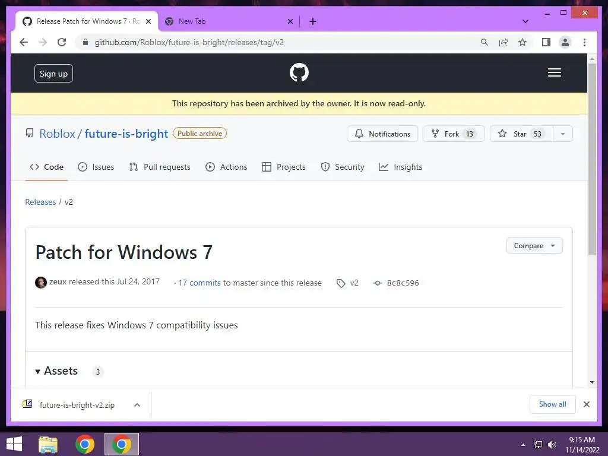
Task: Open the Insights tab
Action: click(x=400, y=167)
